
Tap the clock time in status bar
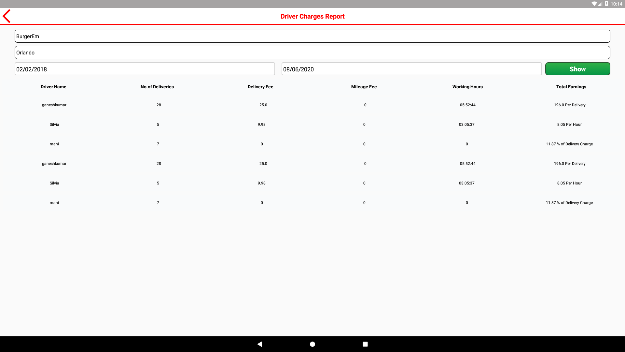click(x=616, y=4)
